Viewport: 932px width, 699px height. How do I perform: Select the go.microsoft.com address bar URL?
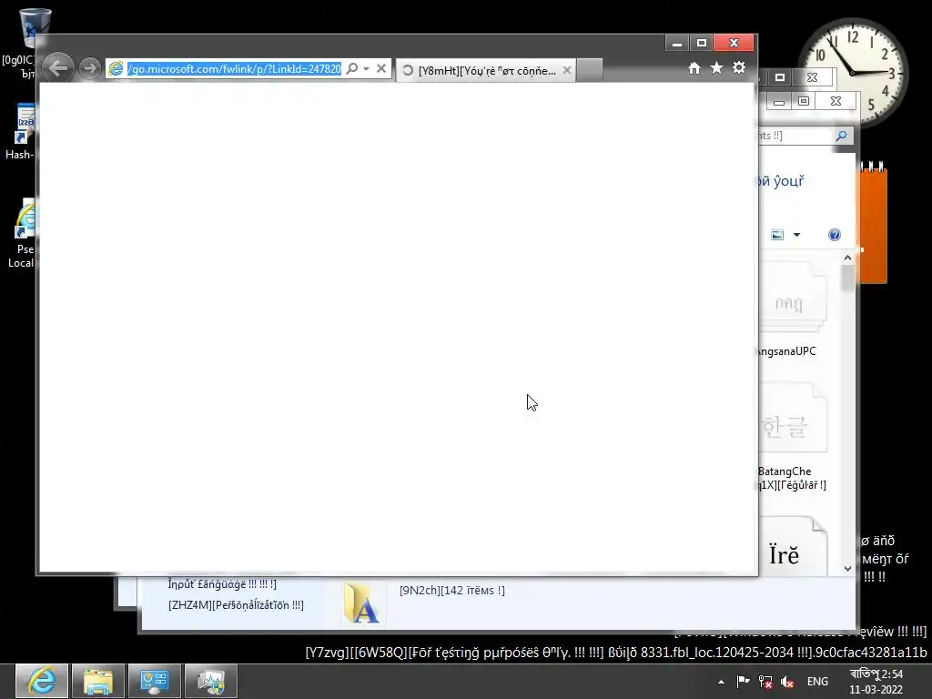tap(234, 69)
